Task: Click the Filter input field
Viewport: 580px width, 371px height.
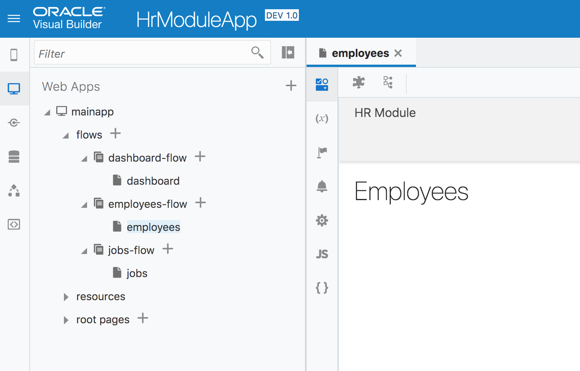Action: [x=142, y=53]
